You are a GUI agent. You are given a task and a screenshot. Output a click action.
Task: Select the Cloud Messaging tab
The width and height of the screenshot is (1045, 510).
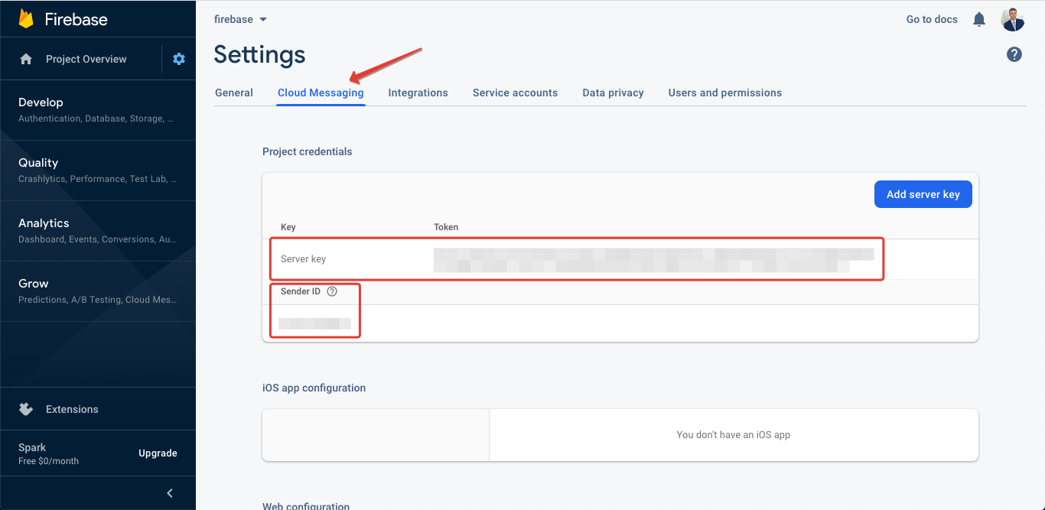click(x=321, y=93)
